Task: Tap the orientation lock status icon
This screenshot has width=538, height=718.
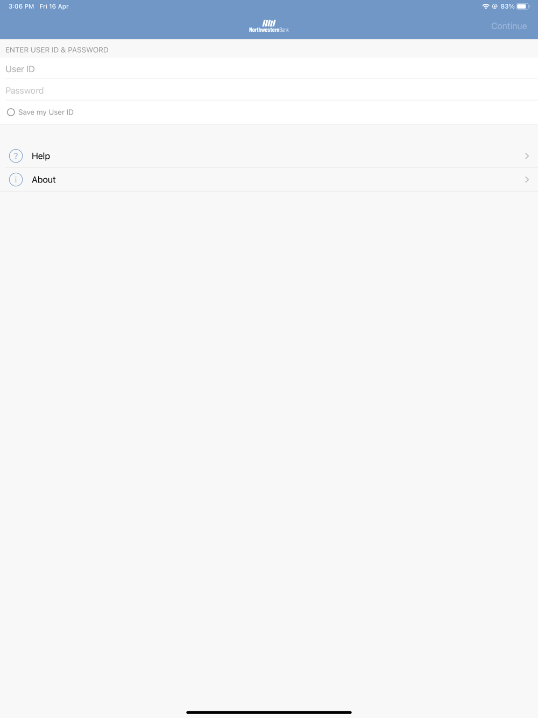Action: [495, 6]
